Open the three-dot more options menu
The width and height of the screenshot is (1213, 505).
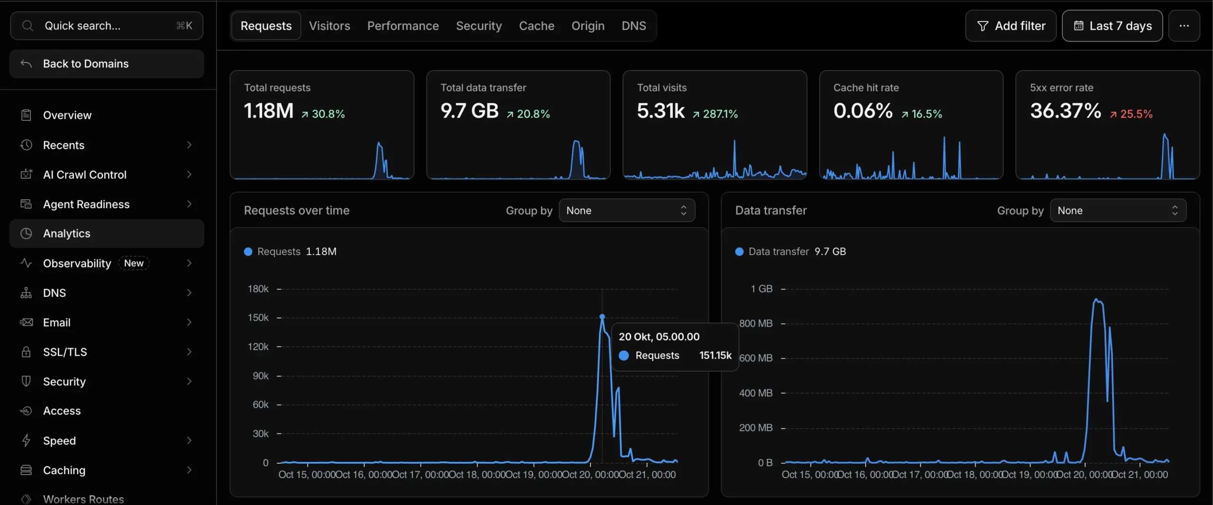point(1184,26)
